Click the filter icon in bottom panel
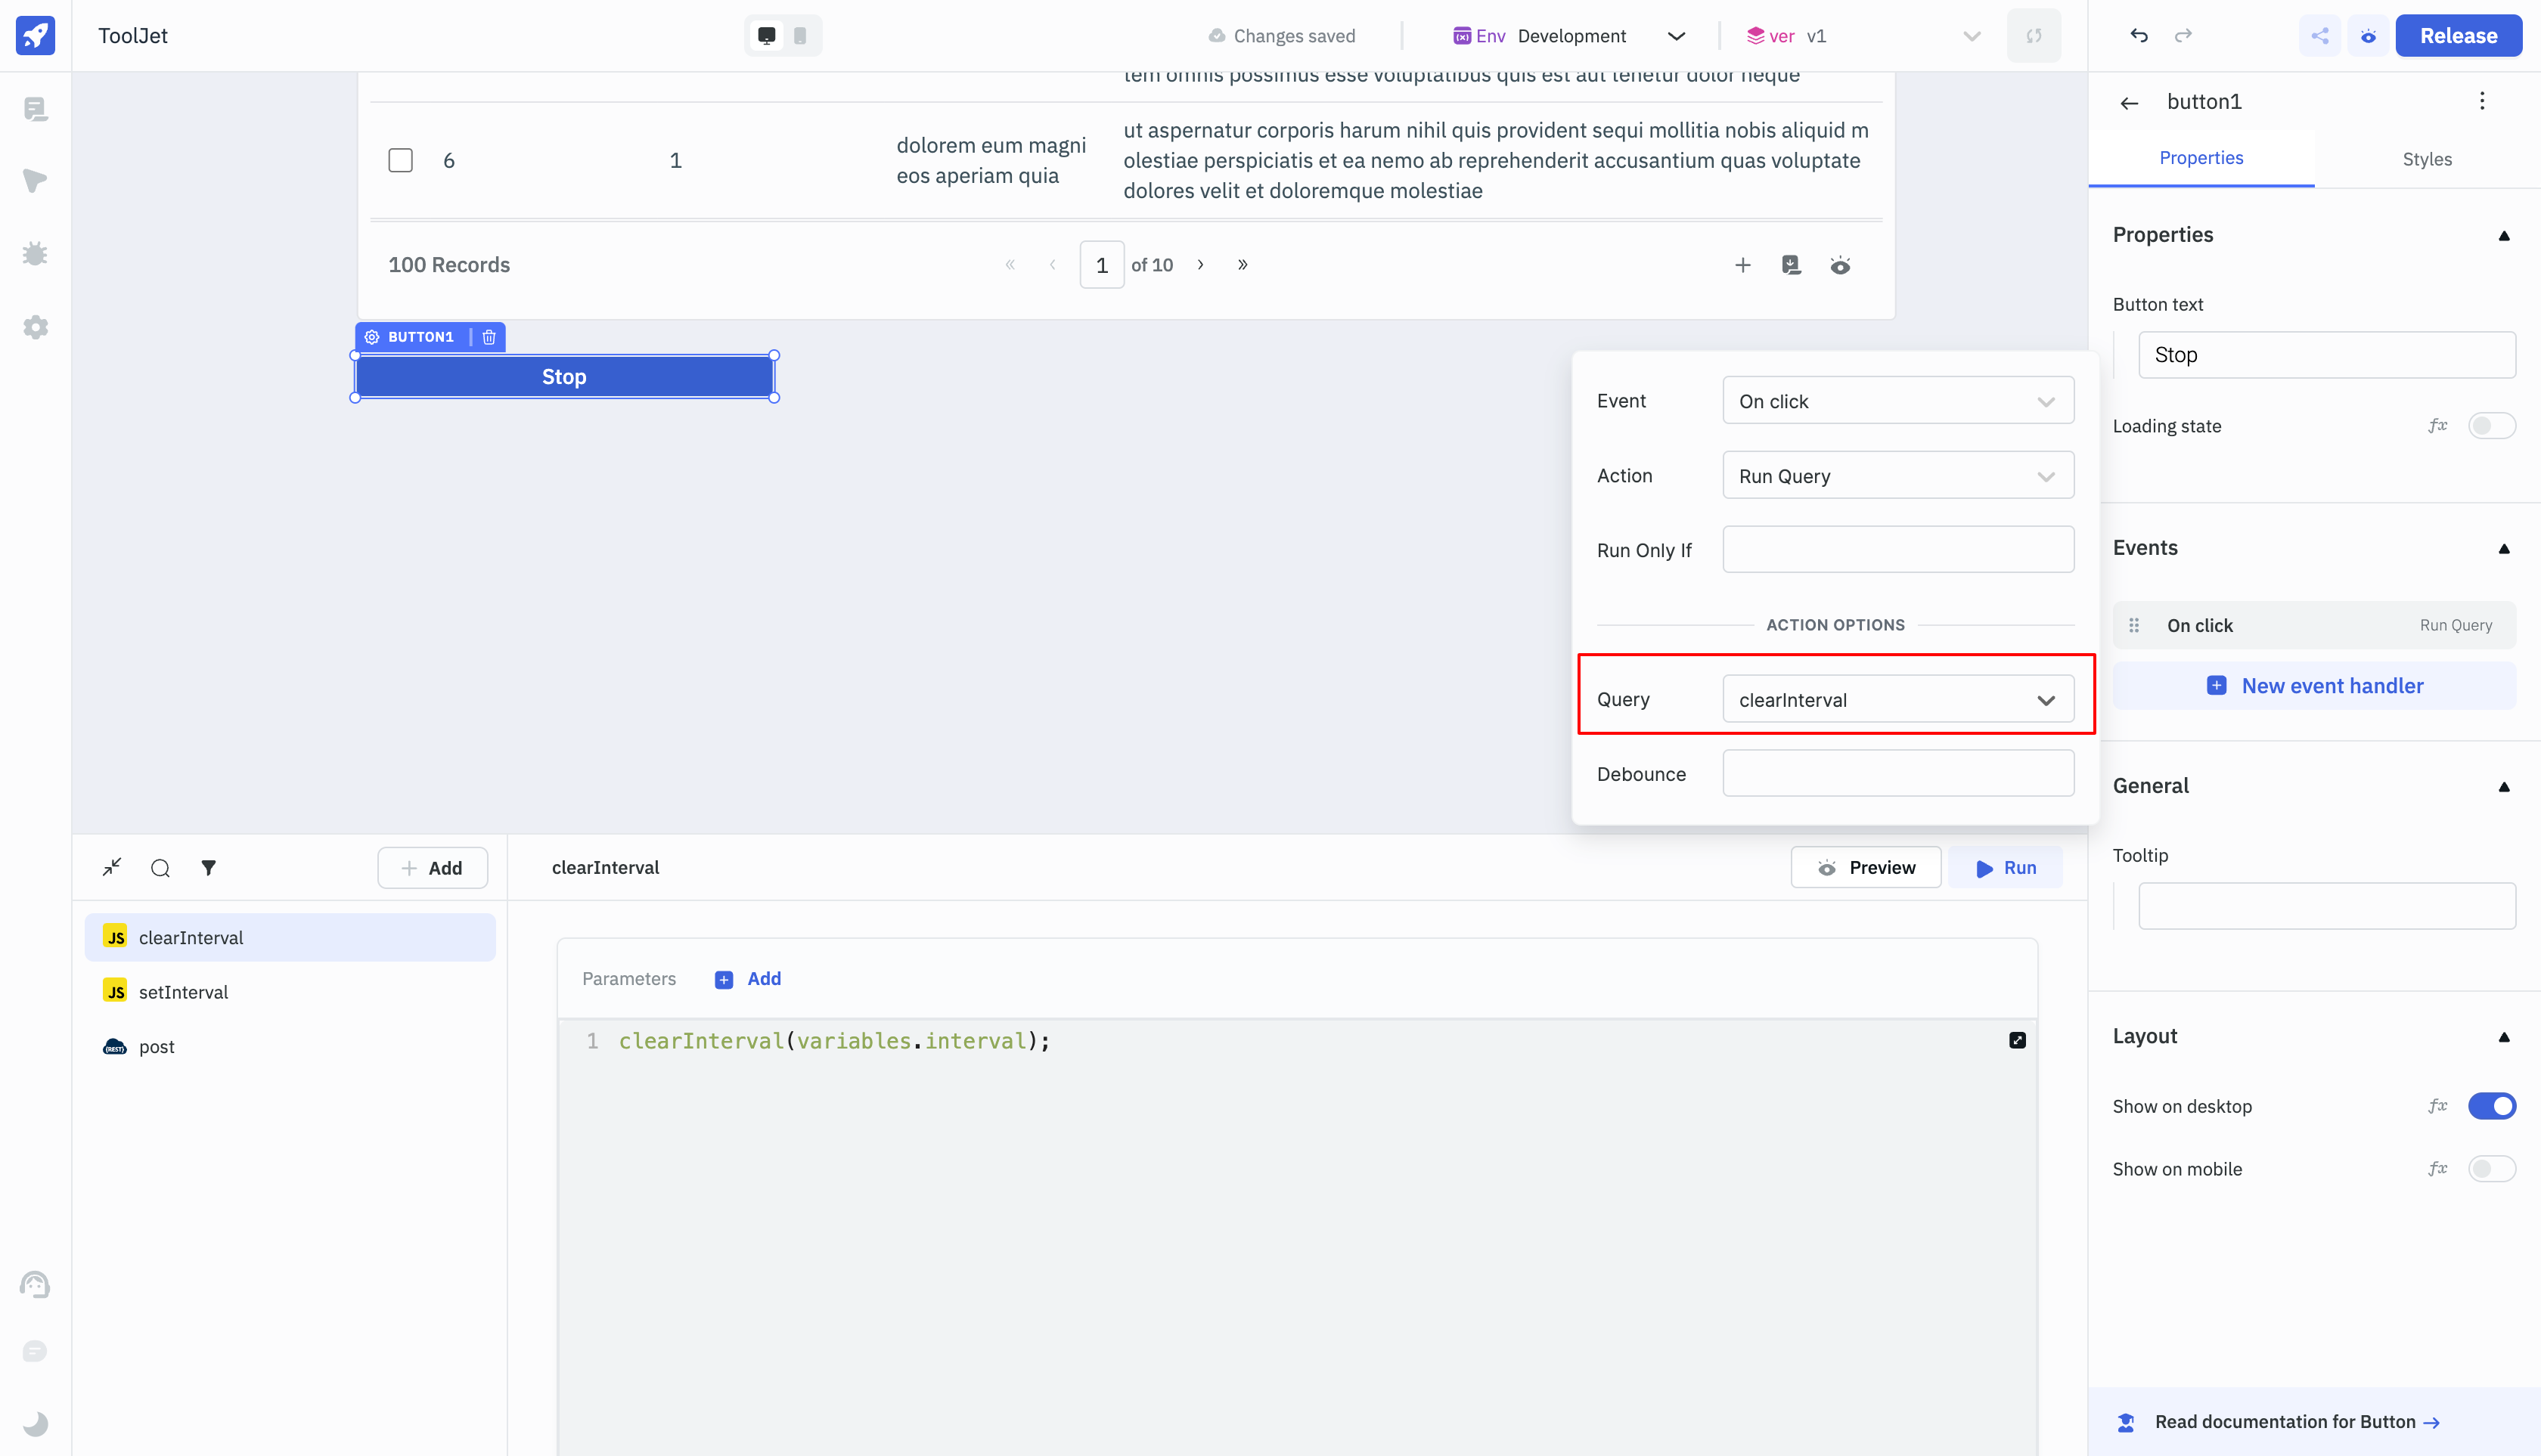 [x=208, y=866]
